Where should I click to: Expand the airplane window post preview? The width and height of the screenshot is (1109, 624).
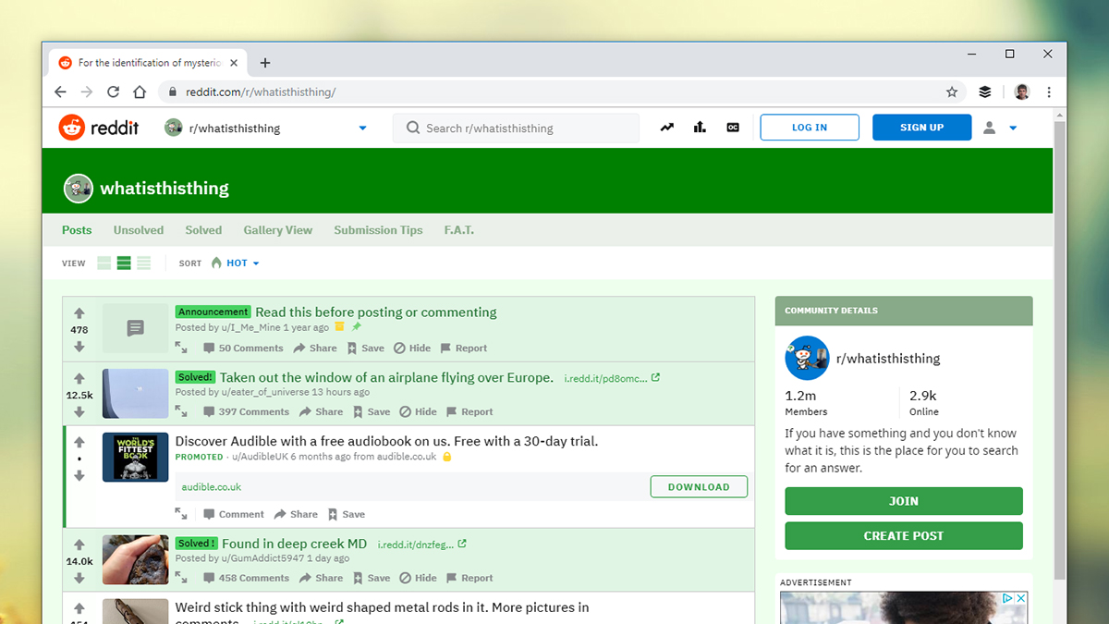click(181, 411)
